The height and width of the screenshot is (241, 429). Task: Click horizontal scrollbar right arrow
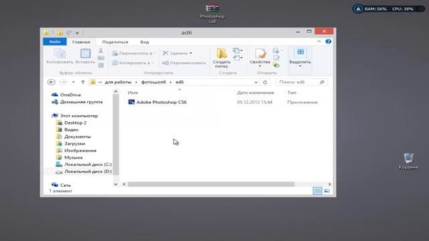[x=329, y=185]
